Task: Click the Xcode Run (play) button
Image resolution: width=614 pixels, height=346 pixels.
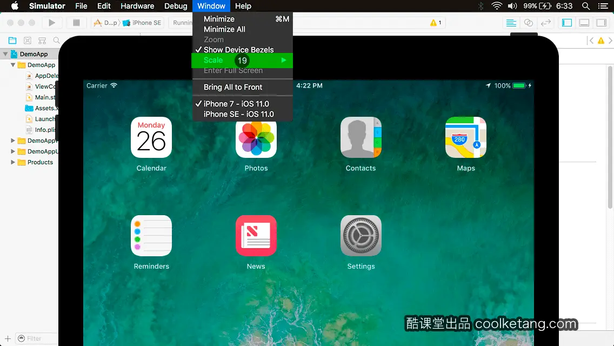Action: point(52,23)
